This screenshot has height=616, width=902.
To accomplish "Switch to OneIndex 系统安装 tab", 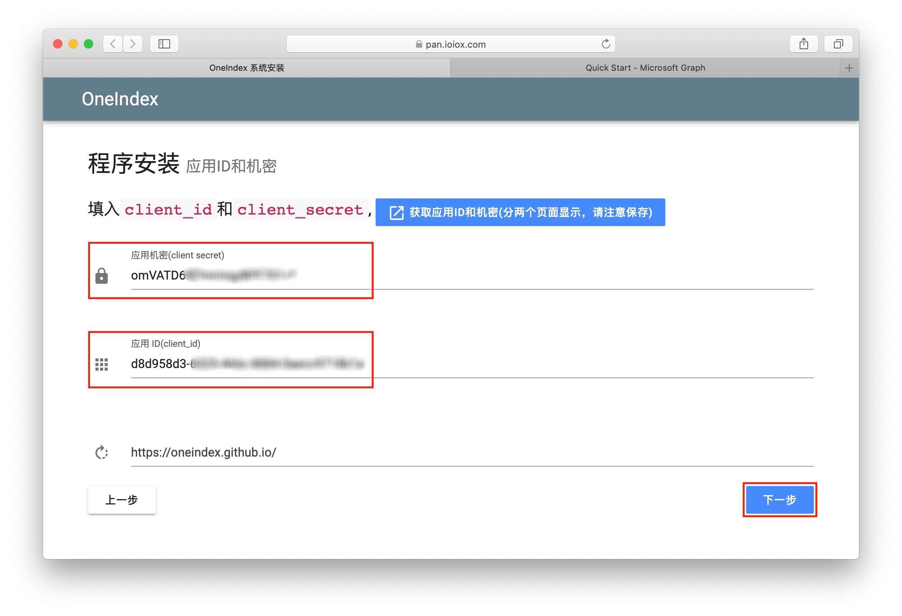I will tap(246, 68).
